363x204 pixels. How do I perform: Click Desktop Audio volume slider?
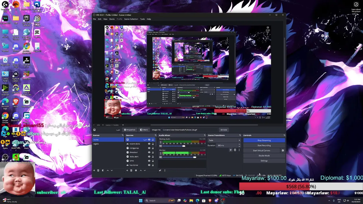coord(184,146)
